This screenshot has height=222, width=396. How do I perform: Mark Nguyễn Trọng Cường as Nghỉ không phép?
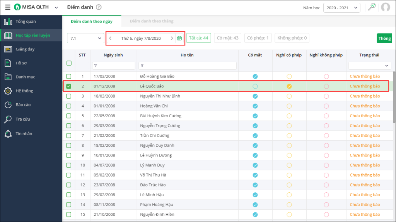click(x=326, y=126)
